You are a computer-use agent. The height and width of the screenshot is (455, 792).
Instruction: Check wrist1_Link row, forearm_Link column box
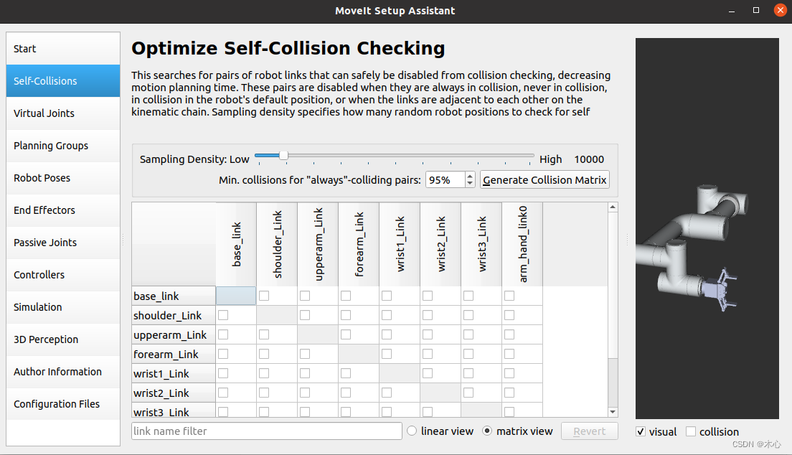(x=346, y=373)
